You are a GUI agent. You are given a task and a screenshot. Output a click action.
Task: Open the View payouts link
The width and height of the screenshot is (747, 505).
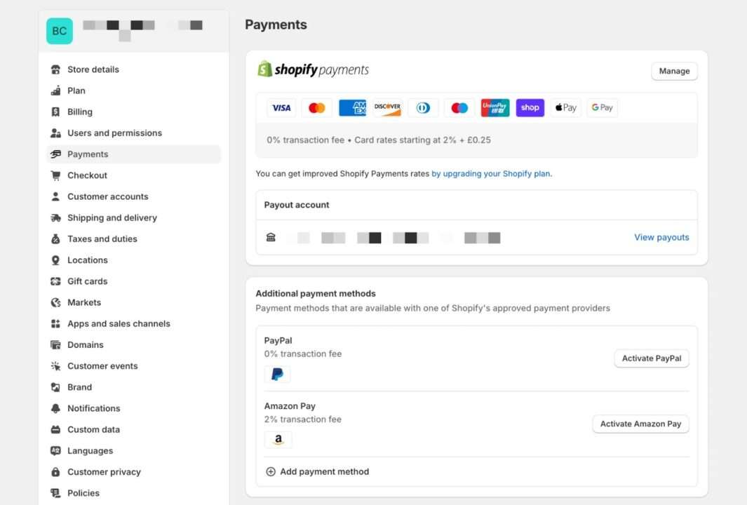click(661, 237)
